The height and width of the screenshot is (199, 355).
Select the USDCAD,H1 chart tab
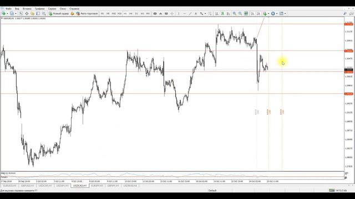[80, 186]
